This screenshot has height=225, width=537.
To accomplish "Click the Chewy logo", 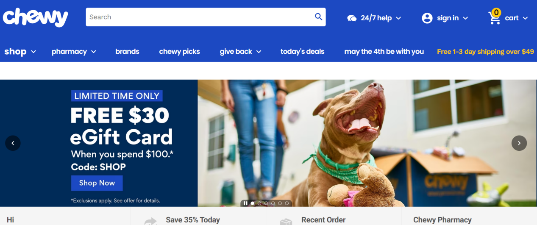I will click(x=36, y=17).
